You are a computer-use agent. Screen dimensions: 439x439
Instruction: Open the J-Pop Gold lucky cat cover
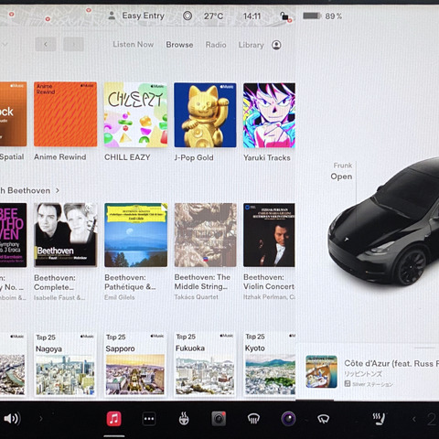pyautogui.click(x=205, y=115)
